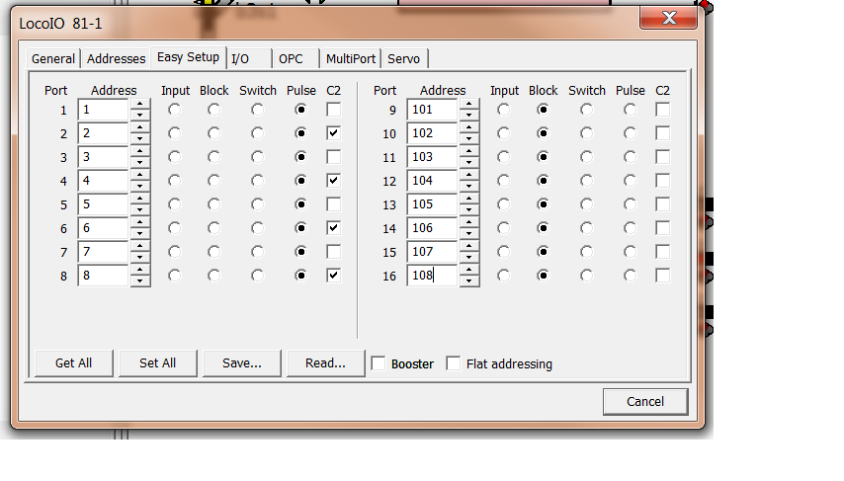Click the Read... button
844x481 pixels.
(x=325, y=362)
